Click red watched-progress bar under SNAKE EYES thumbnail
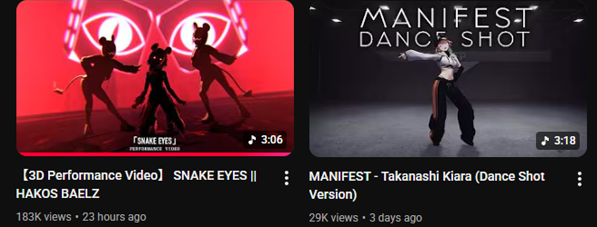Image resolution: width=597 pixels, height=227 pixels. (155, 154)
